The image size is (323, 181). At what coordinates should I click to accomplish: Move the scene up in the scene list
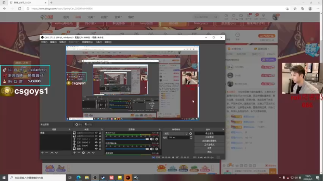point(52,153)
